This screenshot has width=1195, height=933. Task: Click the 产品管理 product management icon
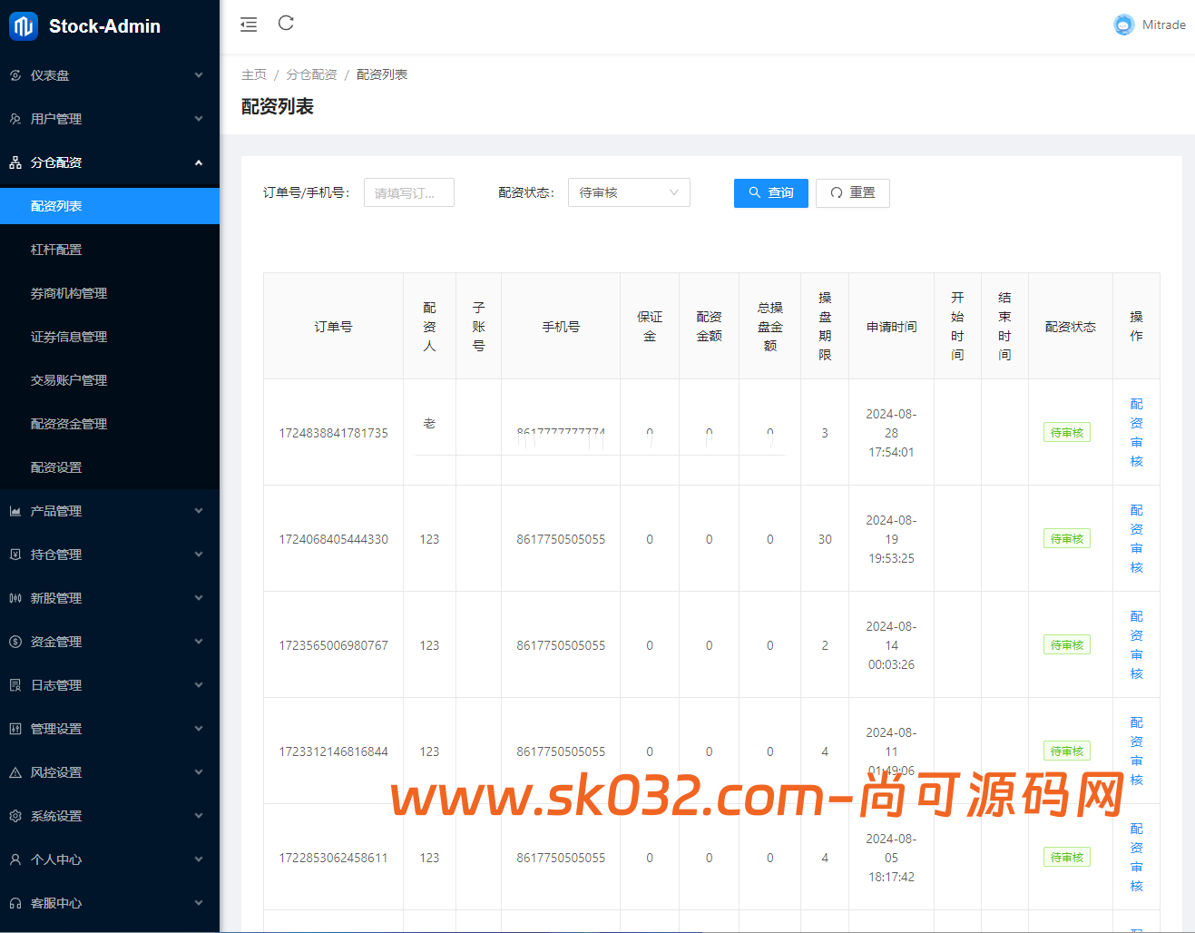point(15,510)
